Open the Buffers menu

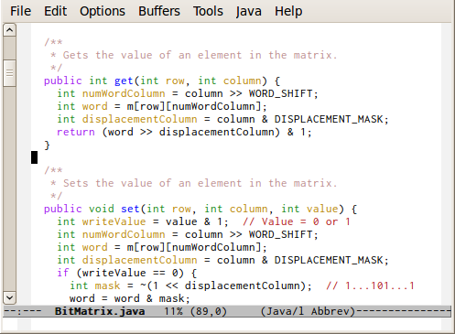click(159, 11)
